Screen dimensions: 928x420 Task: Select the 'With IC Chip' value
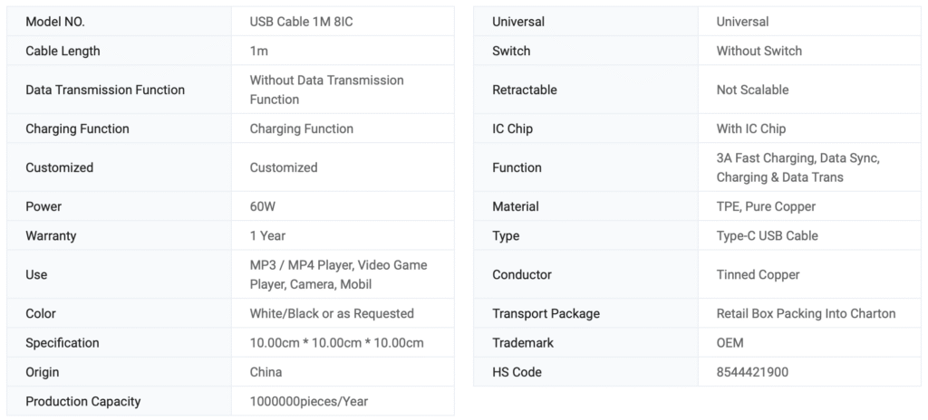click(x=750, y=129)
